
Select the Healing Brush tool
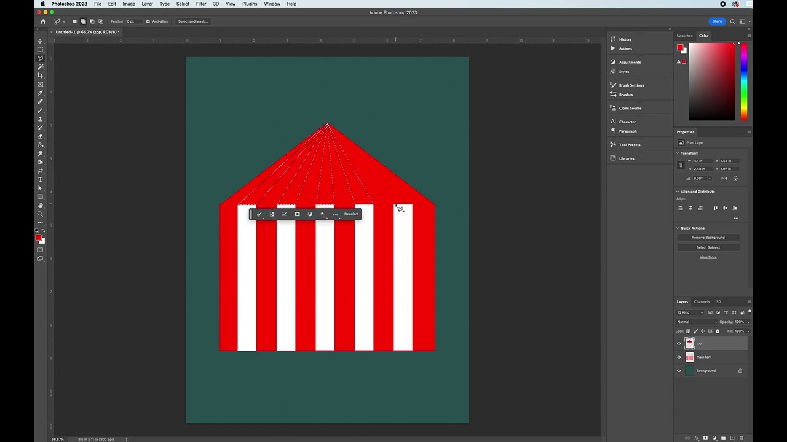[x=41, y=102]
